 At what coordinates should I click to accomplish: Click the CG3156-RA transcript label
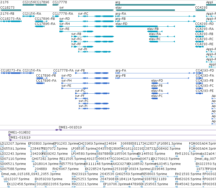click(x=32, y=14)
